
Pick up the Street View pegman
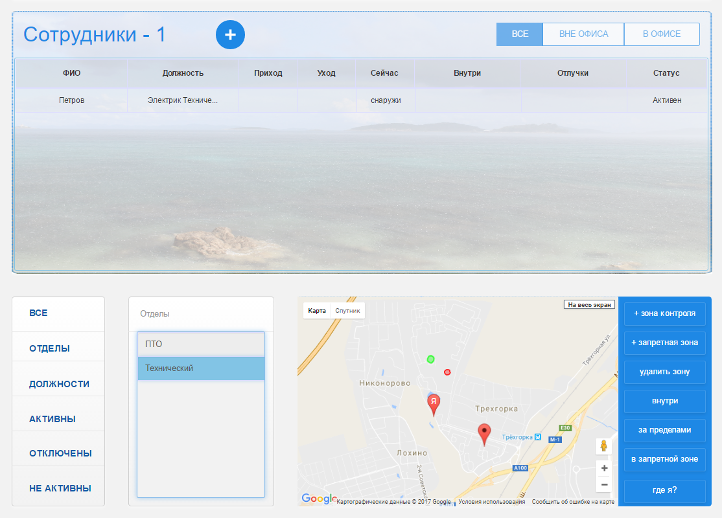click(x=603, y=445)
